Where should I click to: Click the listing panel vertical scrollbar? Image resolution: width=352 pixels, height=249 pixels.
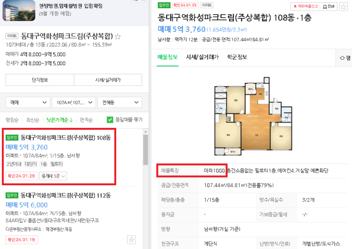pyautogui.click(x=145, y=150)
